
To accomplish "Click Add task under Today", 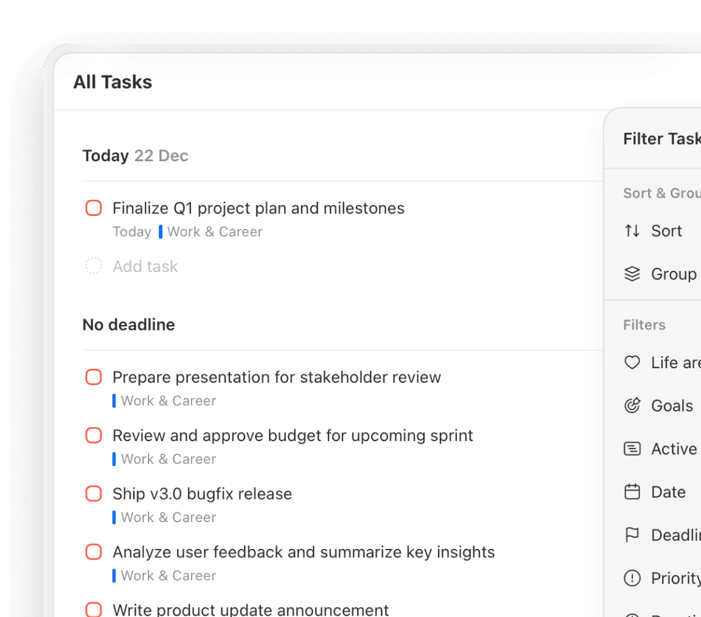I will pos(145,267).
